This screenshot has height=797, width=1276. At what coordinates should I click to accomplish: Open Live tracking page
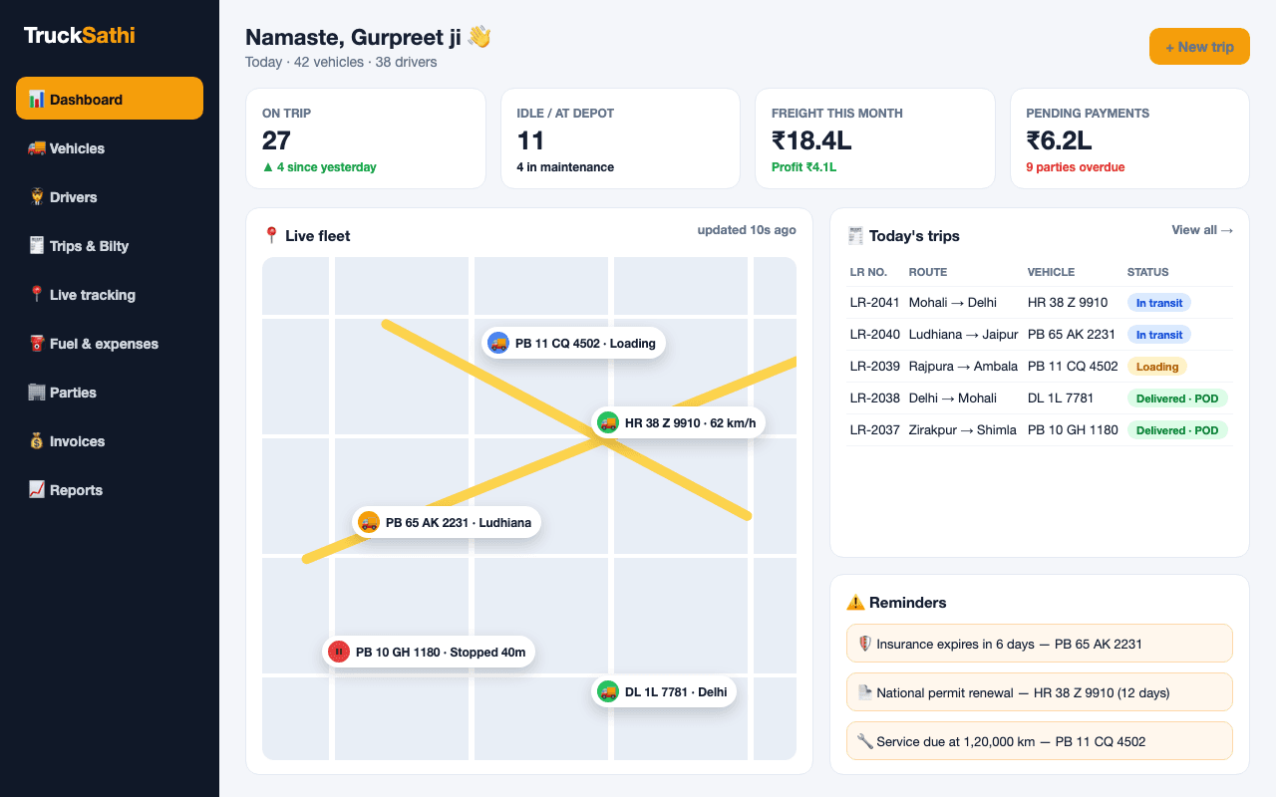110,294
